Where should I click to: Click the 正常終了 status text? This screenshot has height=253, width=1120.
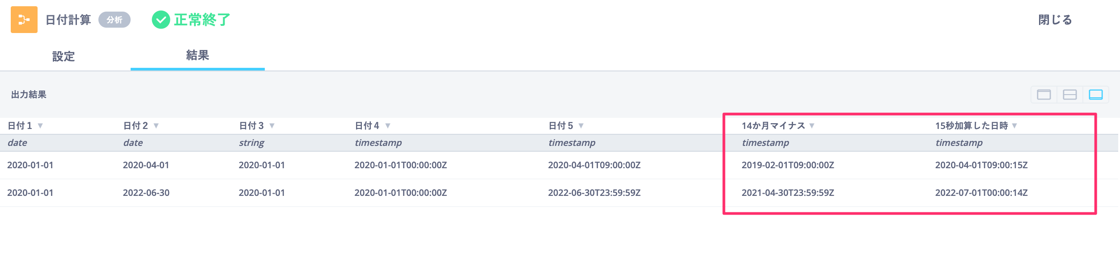pos(202,20)
